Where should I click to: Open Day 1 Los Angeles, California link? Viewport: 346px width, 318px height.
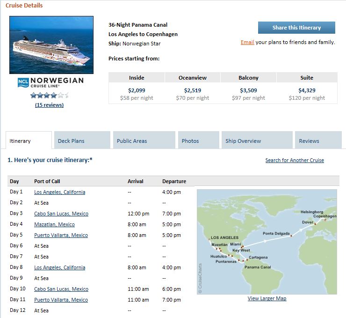[x=59, y=192]
